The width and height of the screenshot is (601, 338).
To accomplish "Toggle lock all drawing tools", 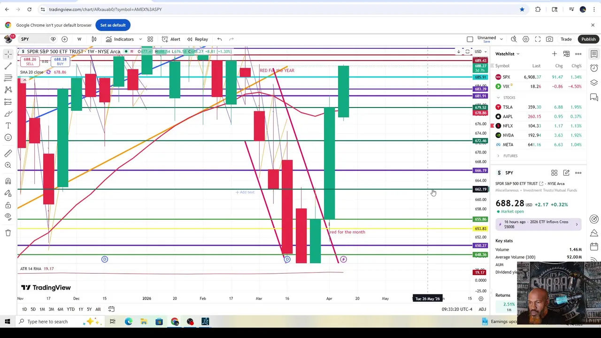I will [8, 205].
